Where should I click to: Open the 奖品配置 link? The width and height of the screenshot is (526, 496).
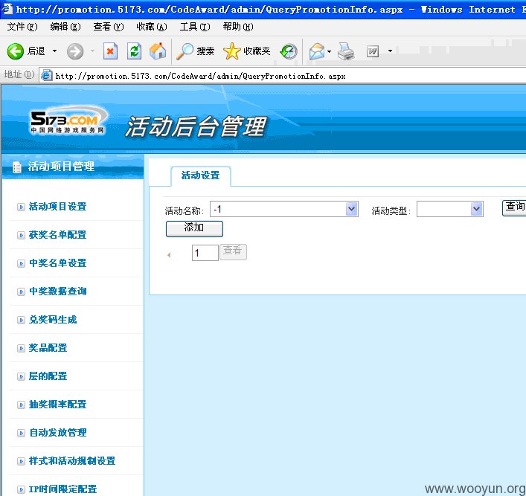click(x=48, y=348)
